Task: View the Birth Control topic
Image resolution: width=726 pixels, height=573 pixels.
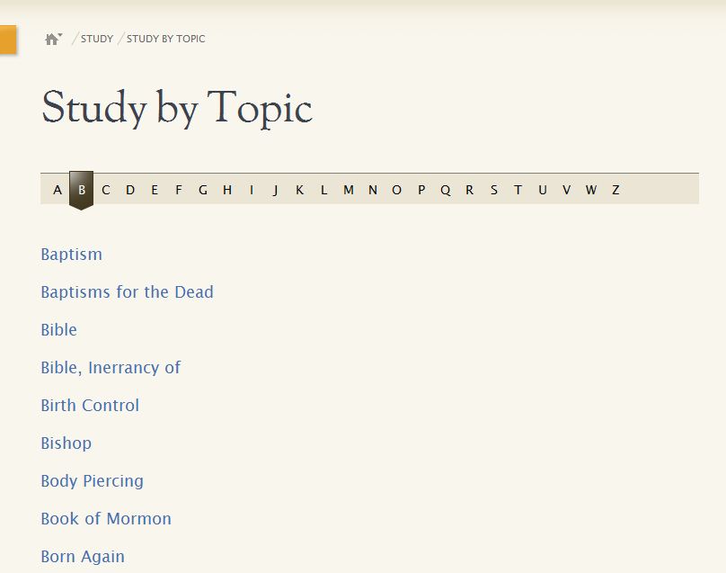Action: [x=90, y=406]
